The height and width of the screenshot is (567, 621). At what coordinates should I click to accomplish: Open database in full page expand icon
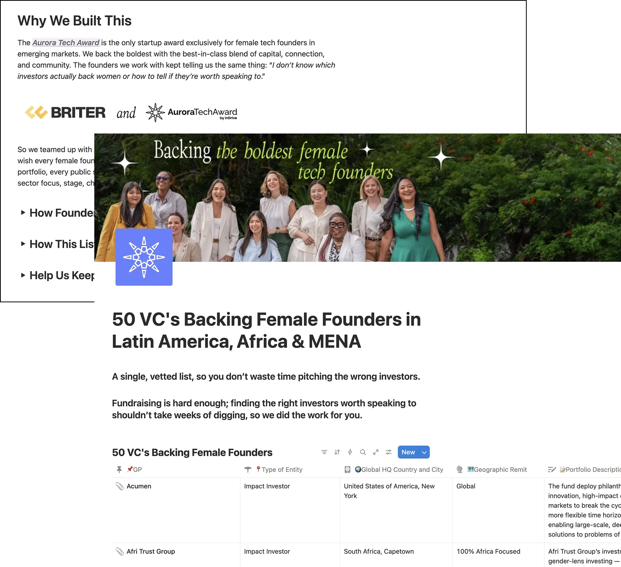(x=376, y=452)
